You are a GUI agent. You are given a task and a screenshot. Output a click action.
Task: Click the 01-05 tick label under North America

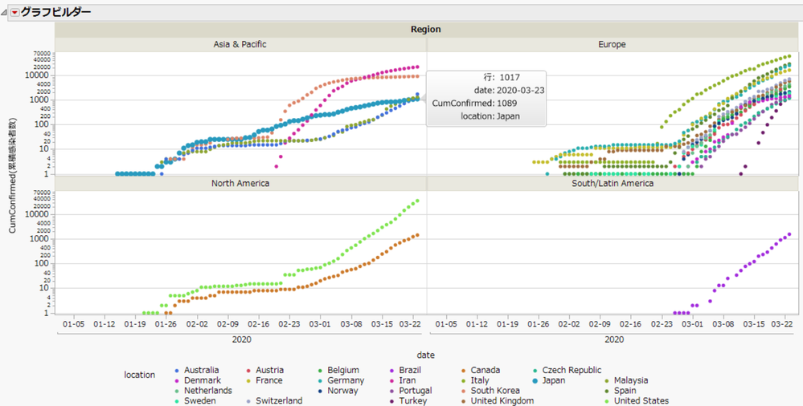tap(73, 324)
